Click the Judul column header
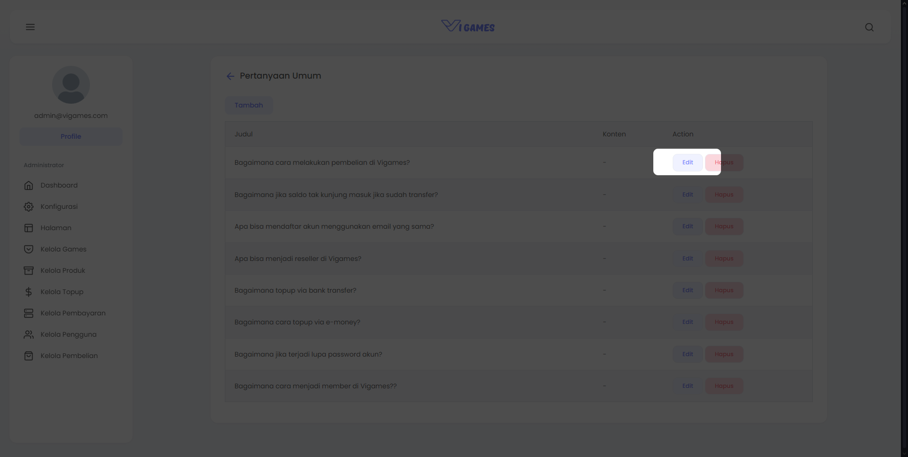908x457 pixels. [243, 134]
